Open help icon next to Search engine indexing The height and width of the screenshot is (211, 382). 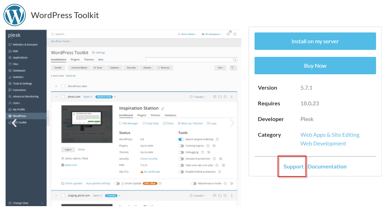click(217, 139)
